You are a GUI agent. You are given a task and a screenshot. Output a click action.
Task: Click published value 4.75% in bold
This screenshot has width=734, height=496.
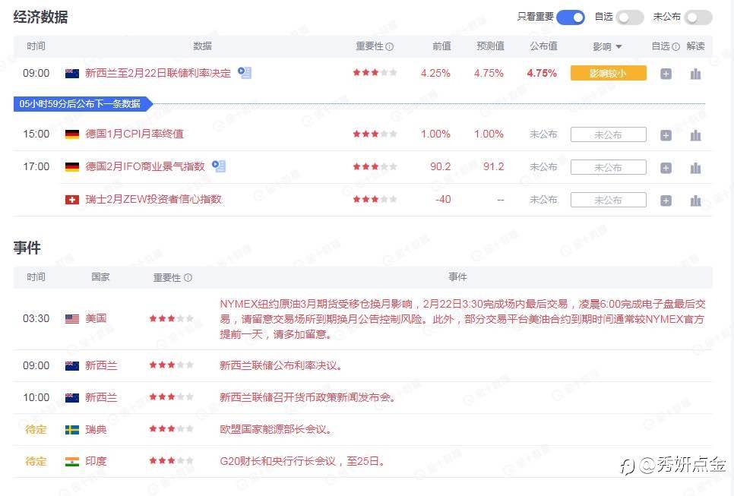[x=542, y=73]
